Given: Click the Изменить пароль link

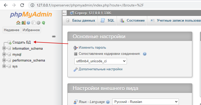Looking at the screenshot, I should pyautogui.click(x=92, y=48).
